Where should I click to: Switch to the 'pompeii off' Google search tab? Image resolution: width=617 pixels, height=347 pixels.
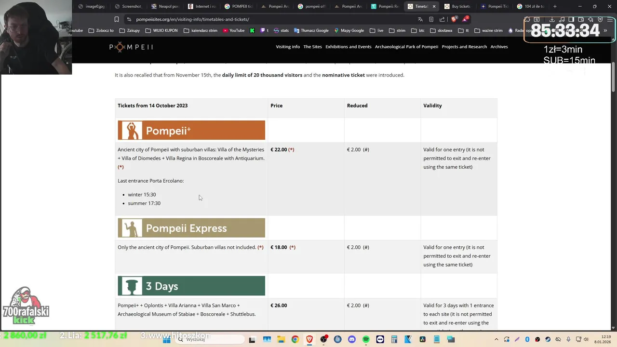click(x=312, y=6)
